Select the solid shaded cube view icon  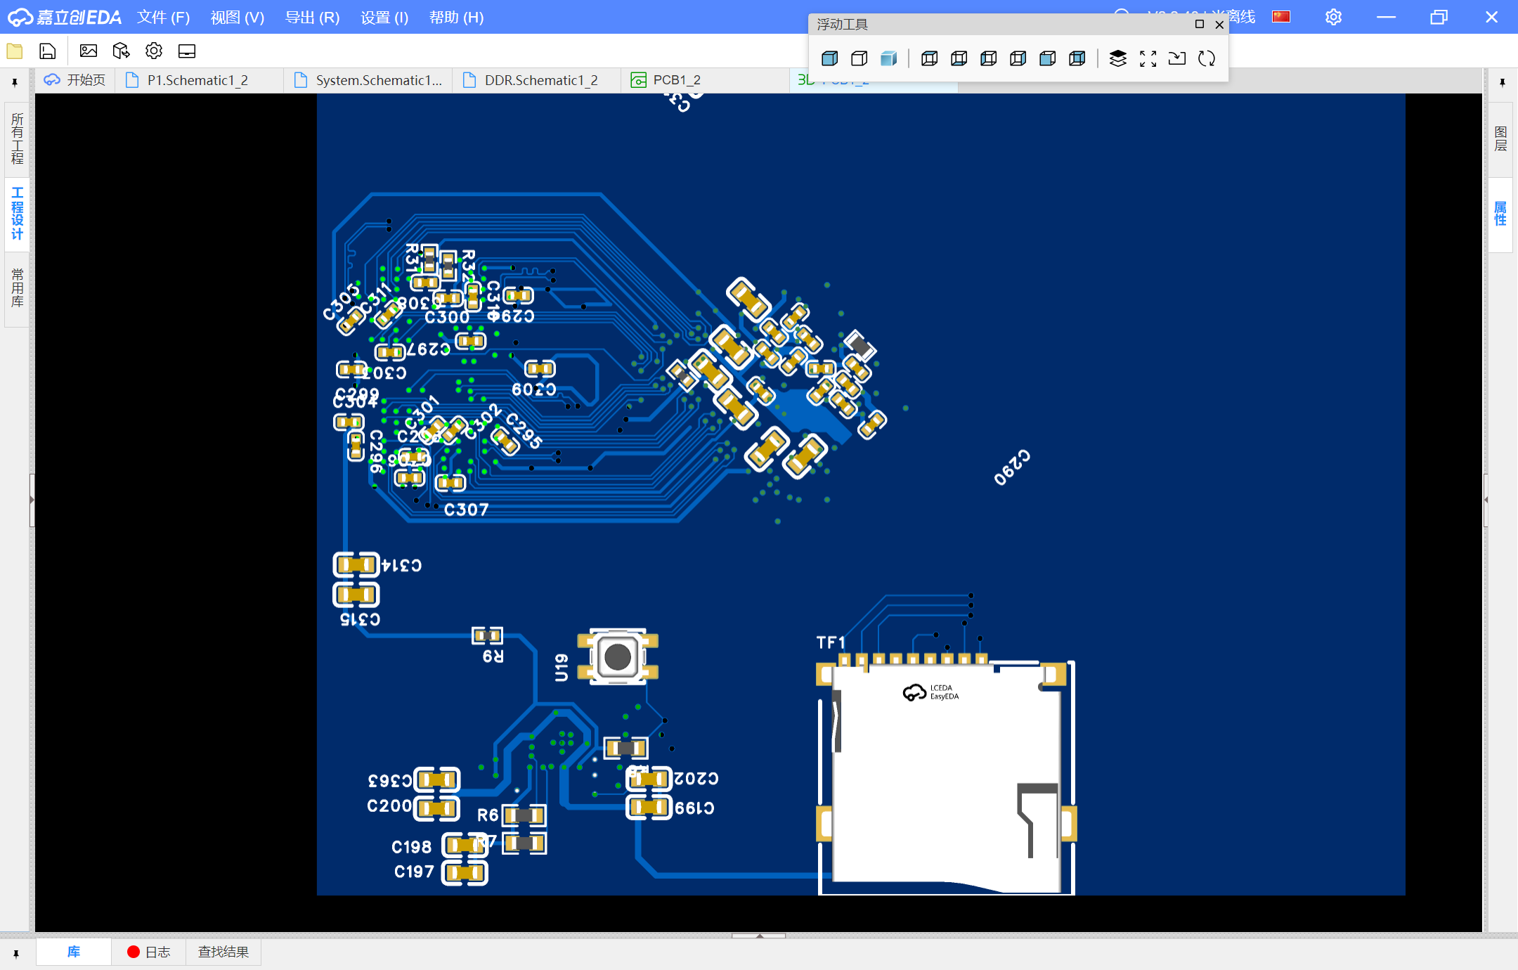click(x=829, y=58)
